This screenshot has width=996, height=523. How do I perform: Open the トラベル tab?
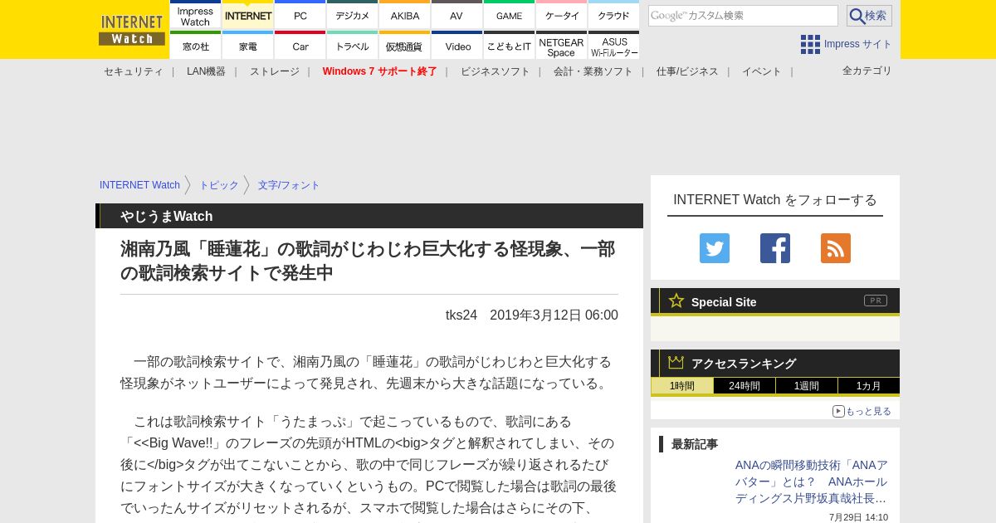pos(353,46)
